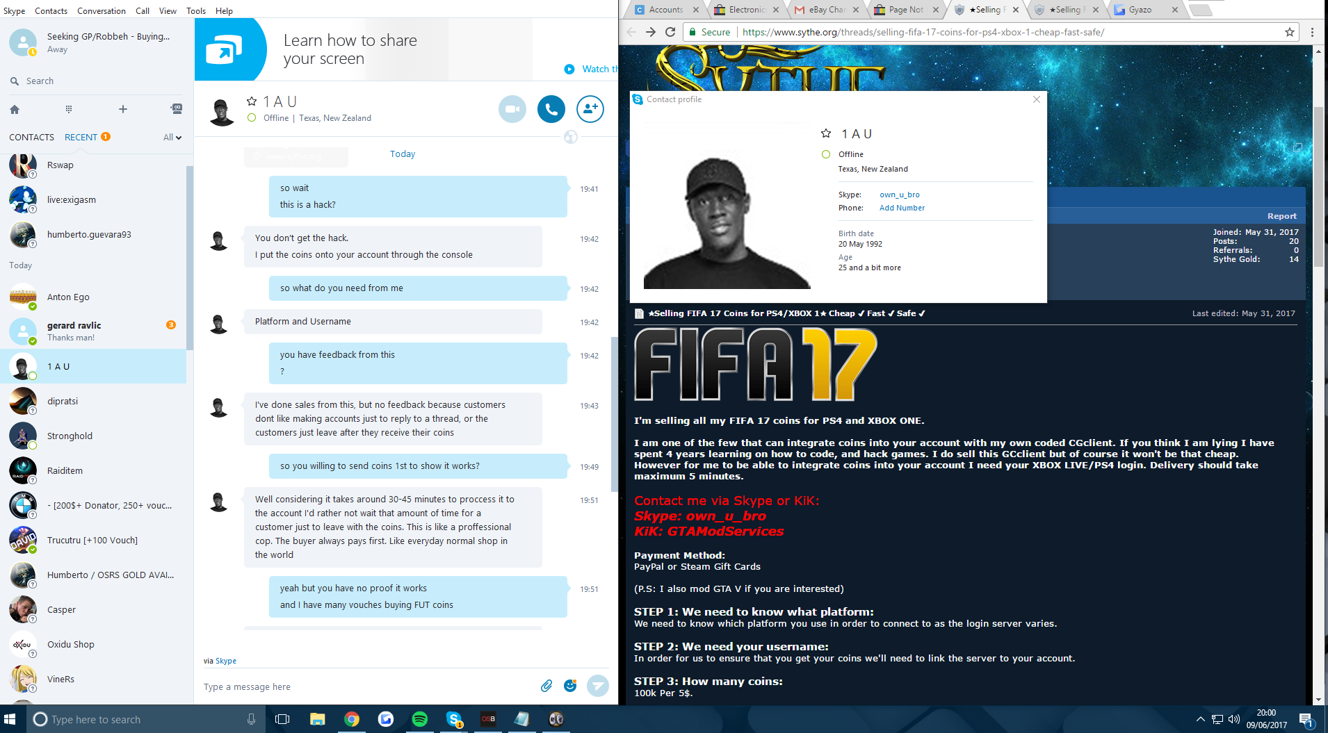
Task: Click the Type a message here field
Action: pyautogui.click(x=369, y=686)
